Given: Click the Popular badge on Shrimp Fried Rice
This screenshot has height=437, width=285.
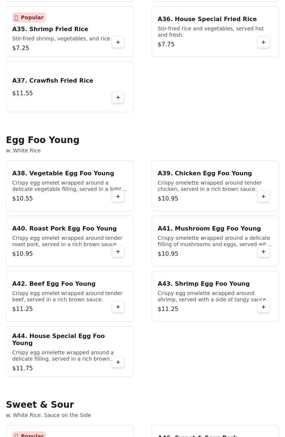Looking at the screenshot, I should click(x=29, y=17).
